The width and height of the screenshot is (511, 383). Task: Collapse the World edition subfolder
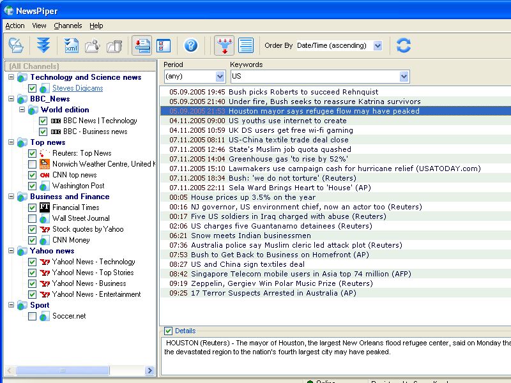22,109
